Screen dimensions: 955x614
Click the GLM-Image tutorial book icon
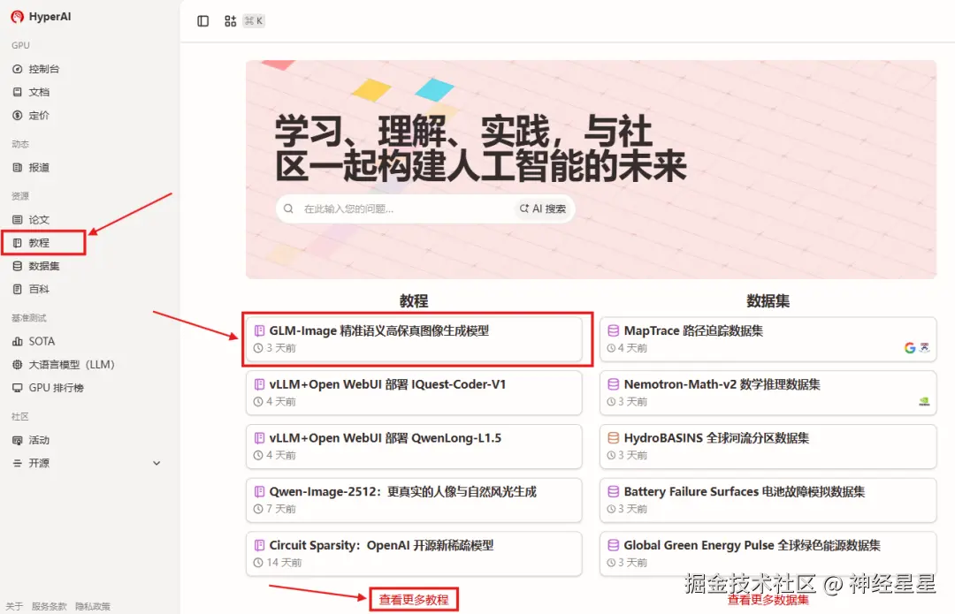(x=259, y=330)
